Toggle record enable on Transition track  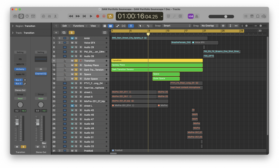pyautogui.click(x=81, y=61)
